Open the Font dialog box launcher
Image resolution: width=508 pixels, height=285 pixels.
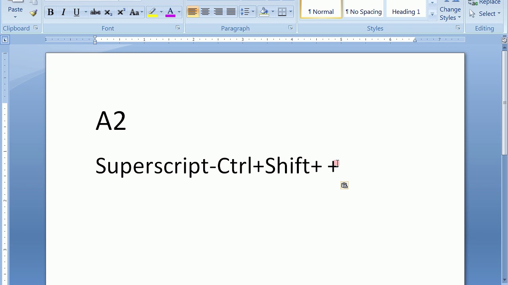pyautogui.click(x=178, y=28)
